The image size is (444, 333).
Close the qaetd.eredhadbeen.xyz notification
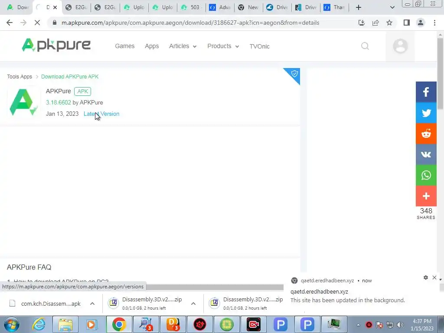[x=434, y=277]
